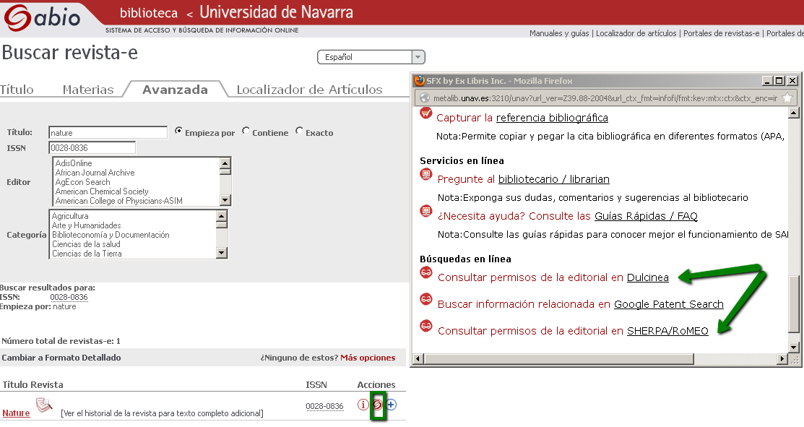Viewport: 804px width, 427px height.
Task: Click the red info icon for Nature
Action: click(363, 405)
